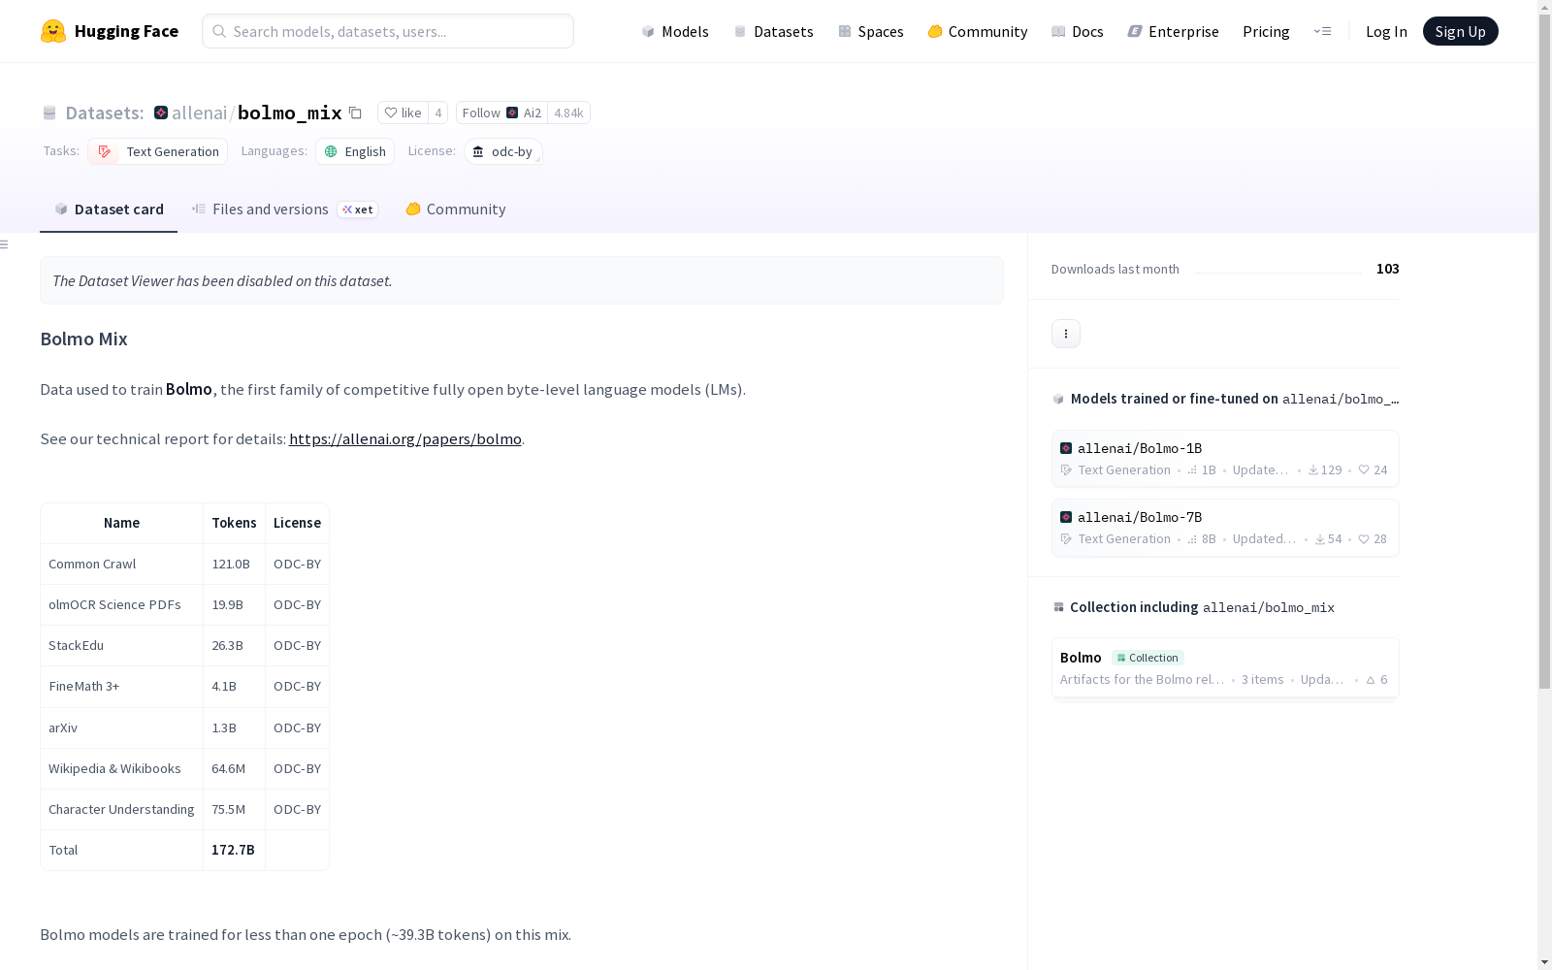Click the Collection badge on Bolmo card
Viewport: 1552px width, 970px height.
(1148, 658)
